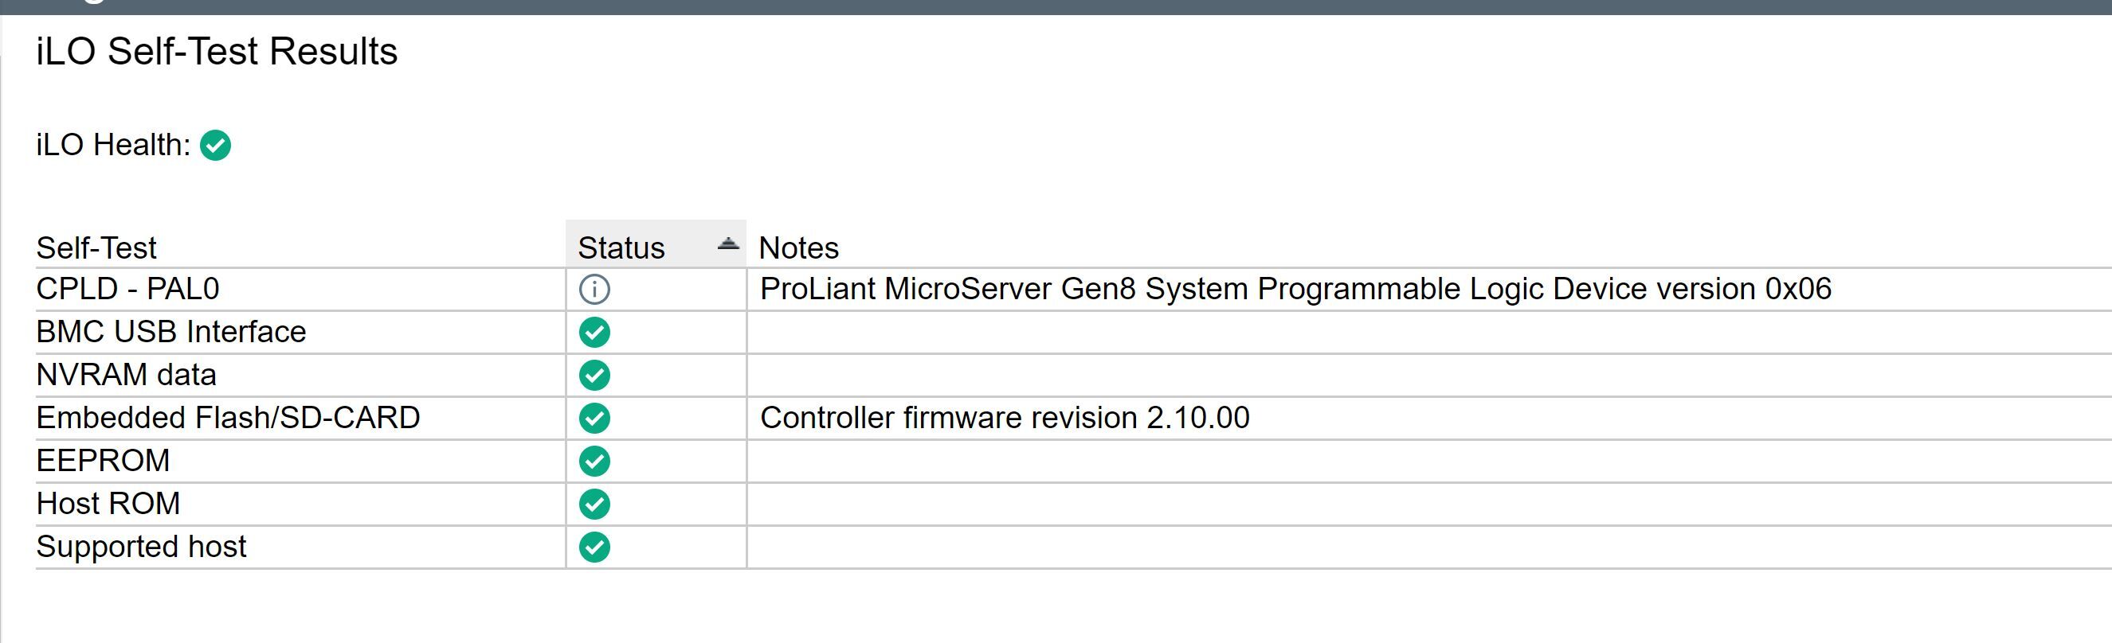
Task: Click the sort arrow in Status header
Action: [x=728, y=244]
